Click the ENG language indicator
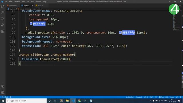The width and height of the screenshot is (183, 103). pos(166,101)
